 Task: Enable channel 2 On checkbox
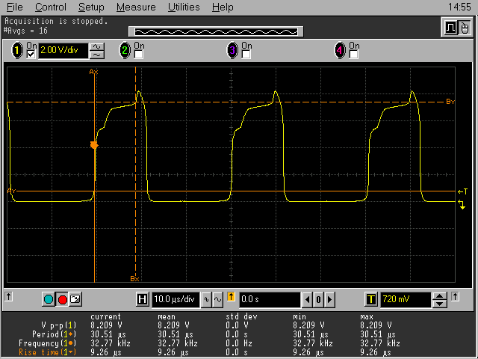click(138, 55)
